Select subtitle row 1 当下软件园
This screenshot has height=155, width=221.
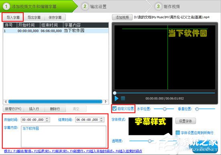56,31
